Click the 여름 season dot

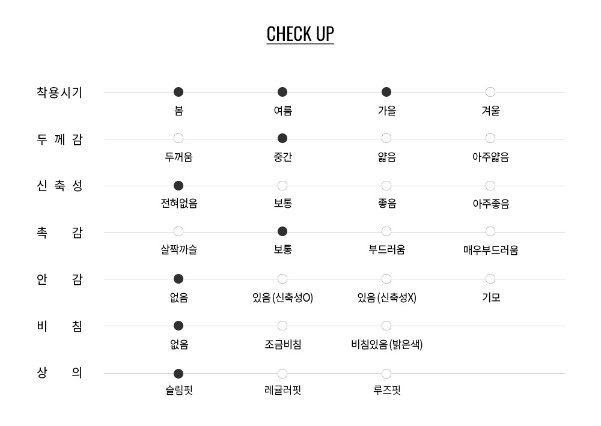click(282, 92)
